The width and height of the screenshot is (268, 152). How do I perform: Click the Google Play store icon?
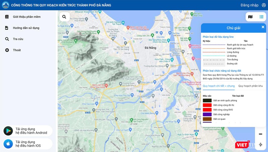(8, 131)
